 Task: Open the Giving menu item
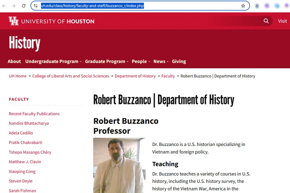coord(179,61)
